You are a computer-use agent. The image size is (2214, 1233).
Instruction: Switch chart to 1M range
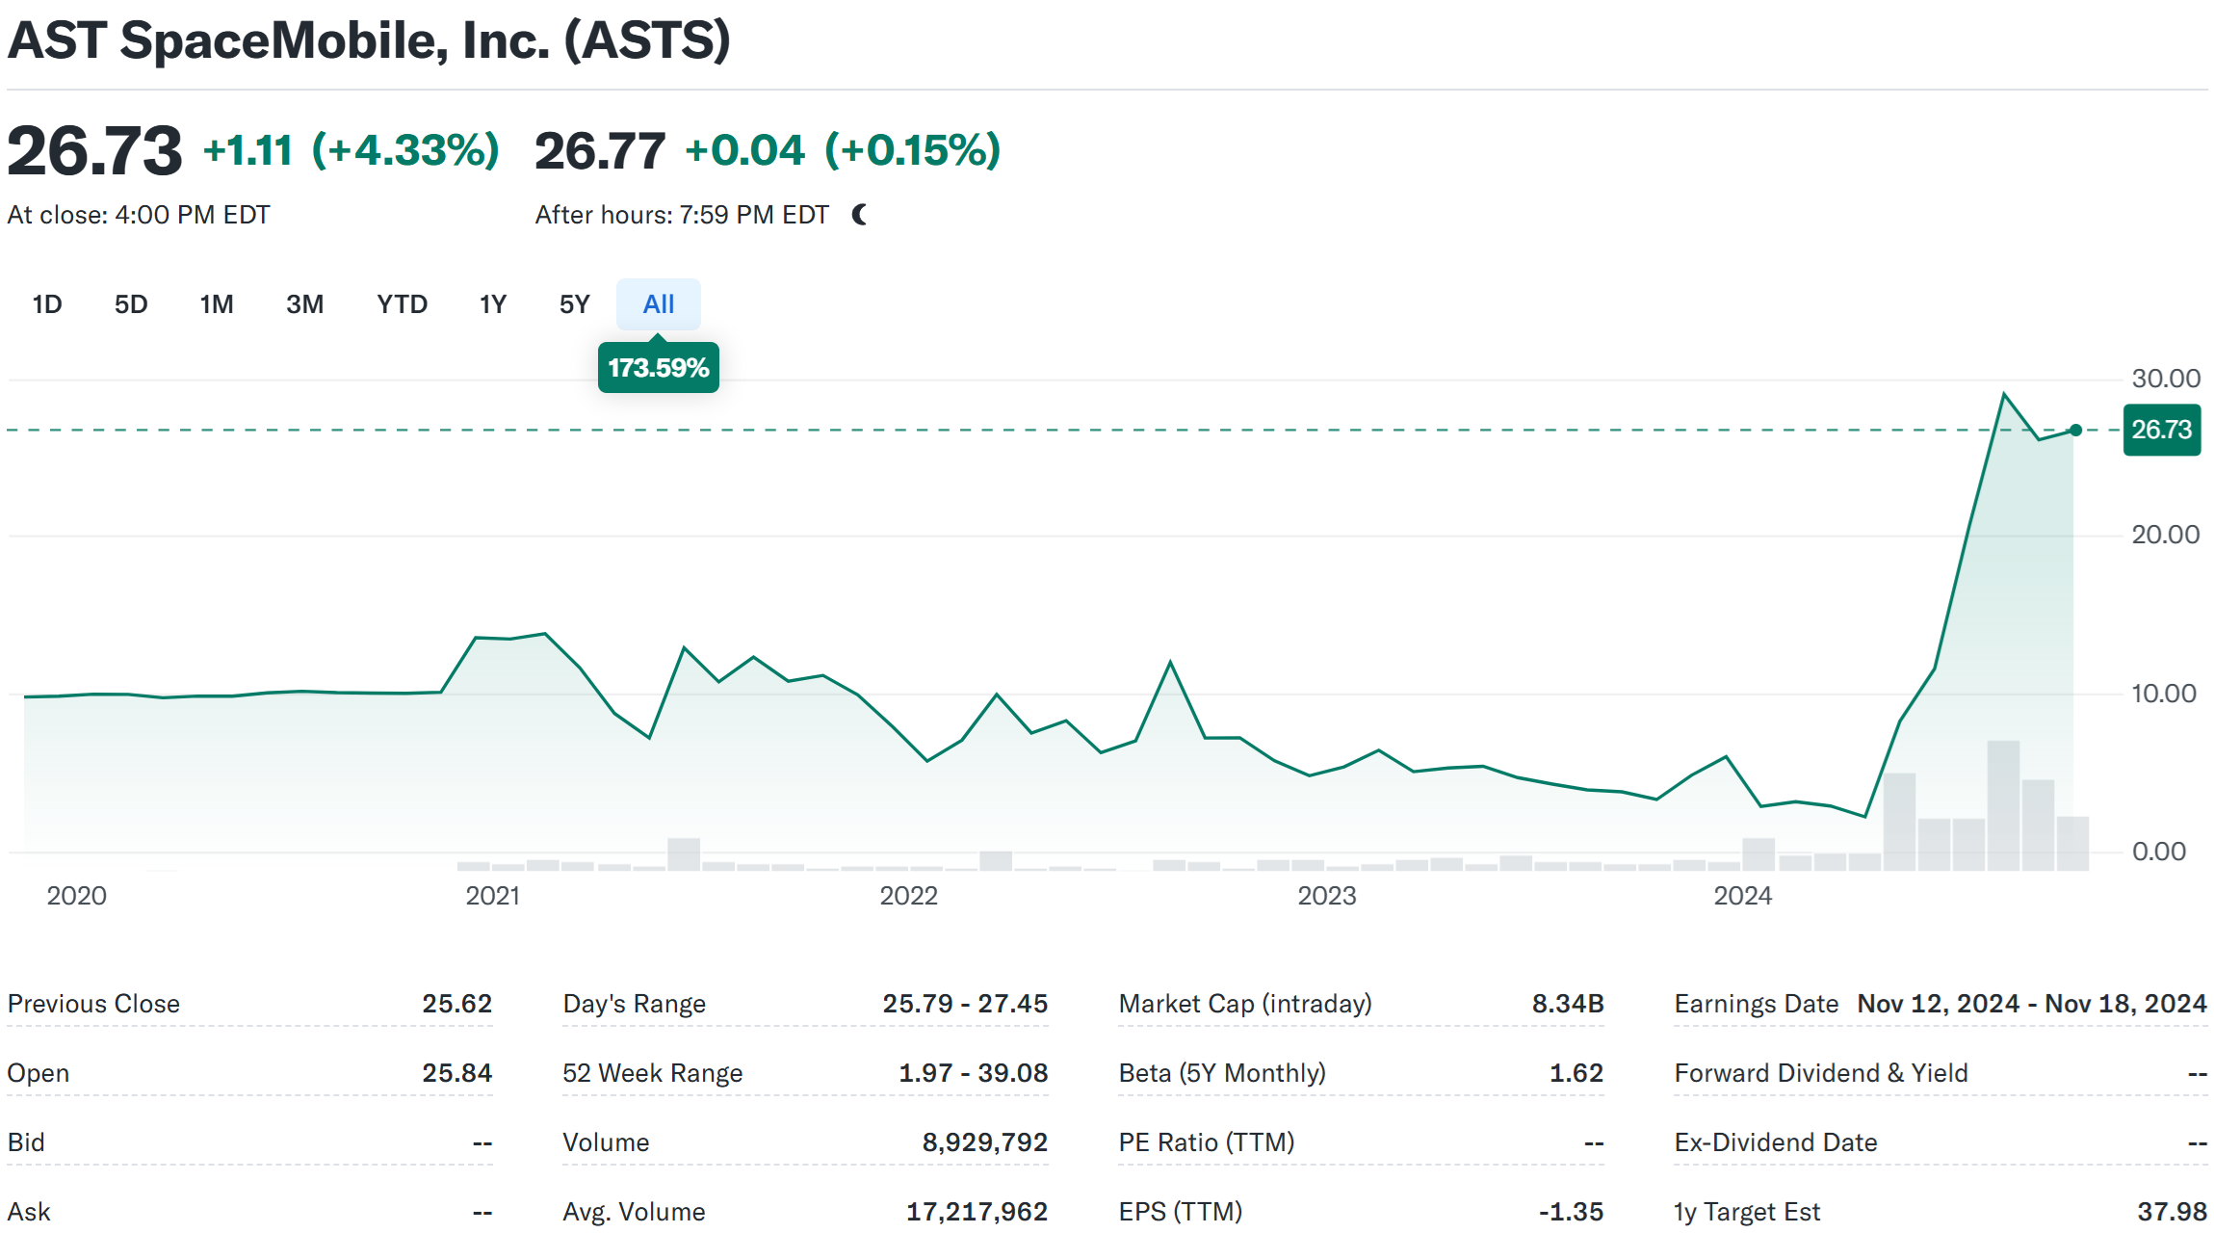(x=217, y=304)
